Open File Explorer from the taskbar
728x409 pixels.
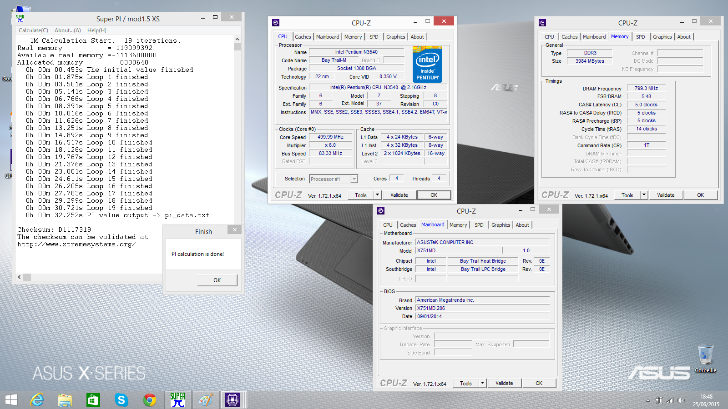point(65,400)
